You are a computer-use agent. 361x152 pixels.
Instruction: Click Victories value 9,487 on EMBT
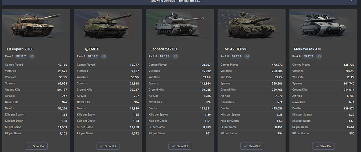point(135,71)
